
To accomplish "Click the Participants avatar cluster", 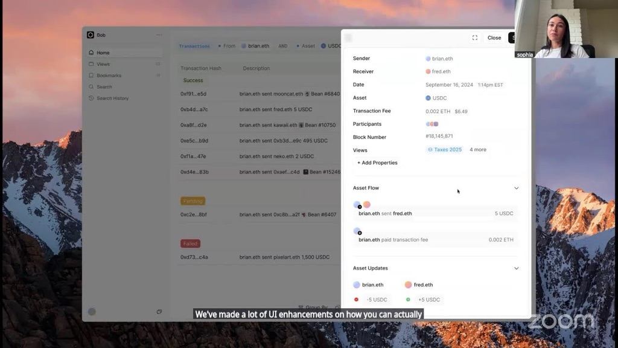I will point(432,124).
